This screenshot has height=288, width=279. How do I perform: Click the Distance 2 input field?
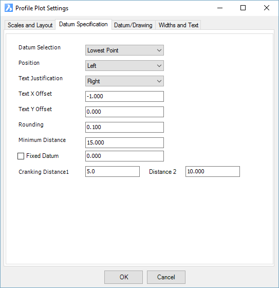coord(213,172)
